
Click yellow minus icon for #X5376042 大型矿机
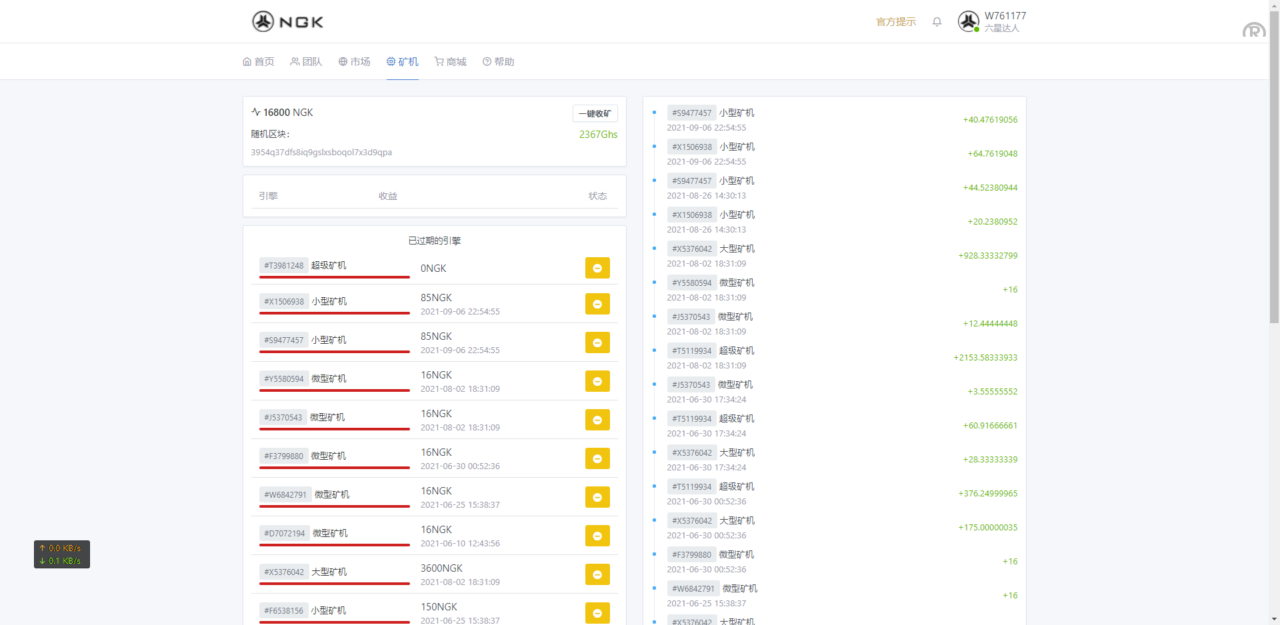(x=597, y=574)
